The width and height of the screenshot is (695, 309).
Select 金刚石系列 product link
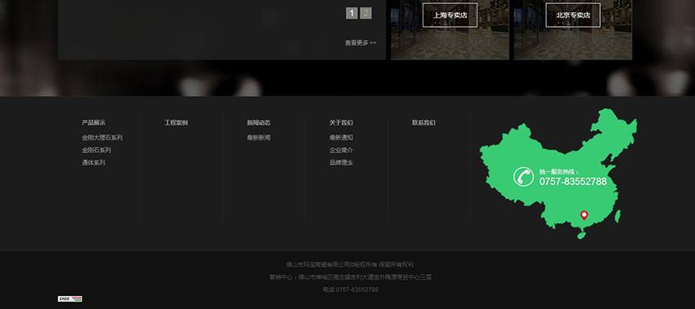point(96,150)
